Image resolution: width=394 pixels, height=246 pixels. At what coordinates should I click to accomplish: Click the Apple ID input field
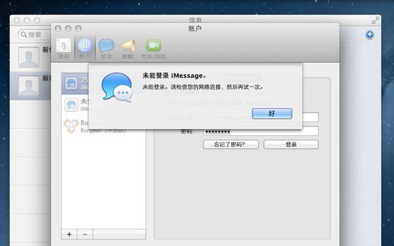click(261, 117)
